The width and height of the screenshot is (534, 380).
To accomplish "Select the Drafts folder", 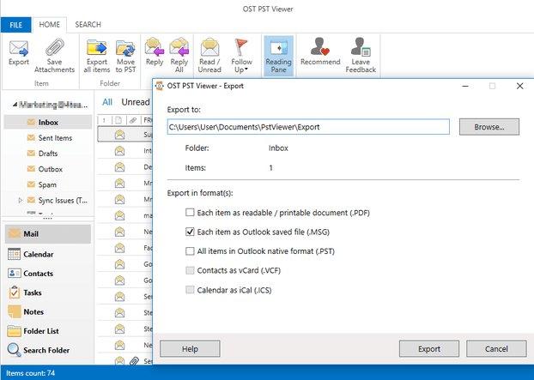I will pyautogui.click(x=48, y=154).
